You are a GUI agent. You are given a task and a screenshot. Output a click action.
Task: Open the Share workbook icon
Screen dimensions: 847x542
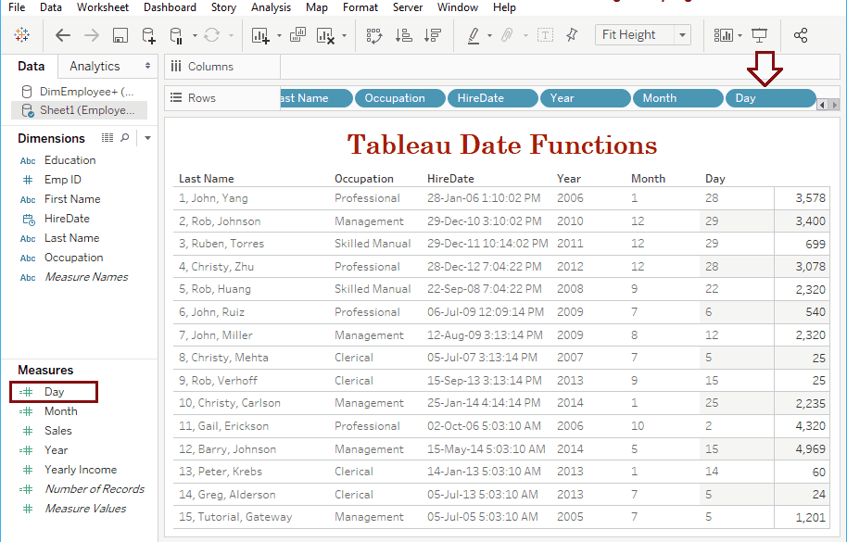click(x=799, y=35)
